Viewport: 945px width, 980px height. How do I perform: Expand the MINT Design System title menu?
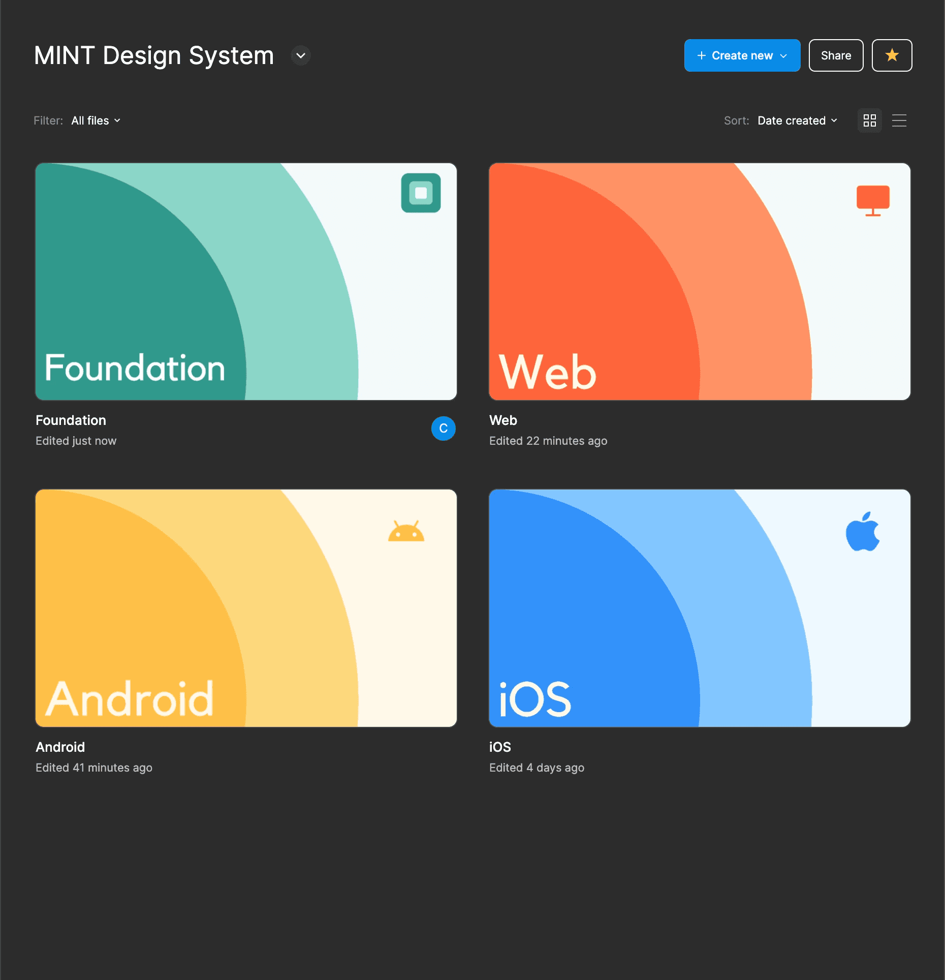pos(301,55)
